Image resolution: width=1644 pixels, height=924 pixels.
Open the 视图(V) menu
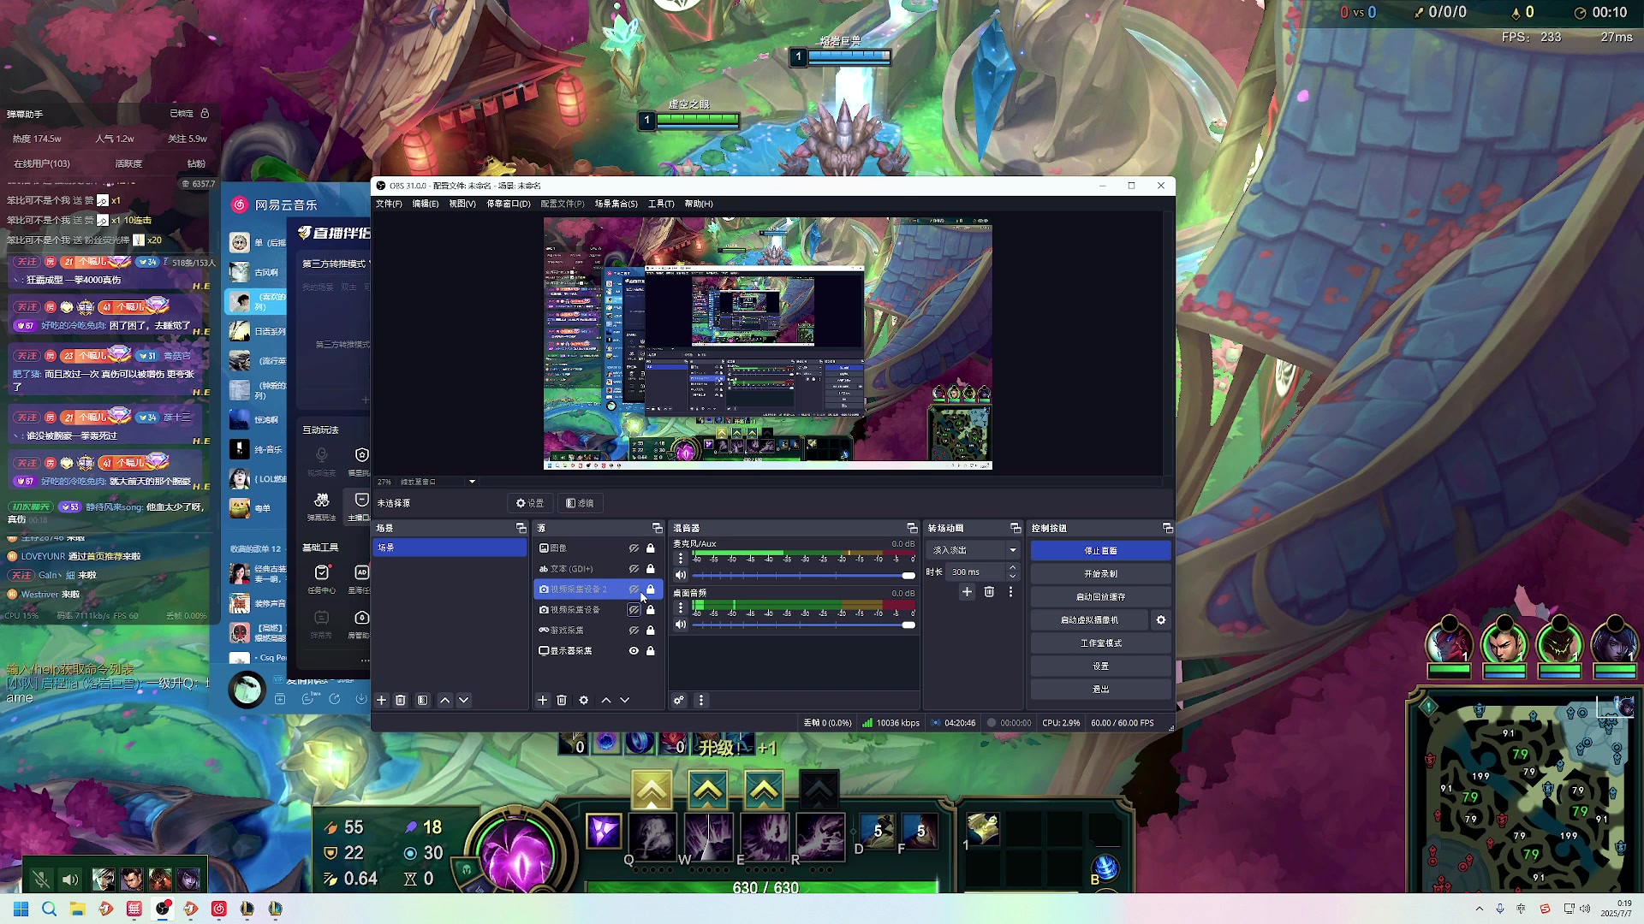coord(462,204)
